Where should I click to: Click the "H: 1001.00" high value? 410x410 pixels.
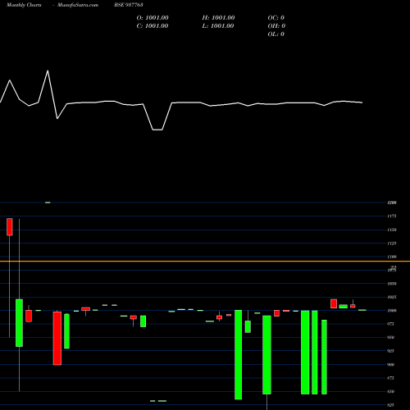(218, 18)
